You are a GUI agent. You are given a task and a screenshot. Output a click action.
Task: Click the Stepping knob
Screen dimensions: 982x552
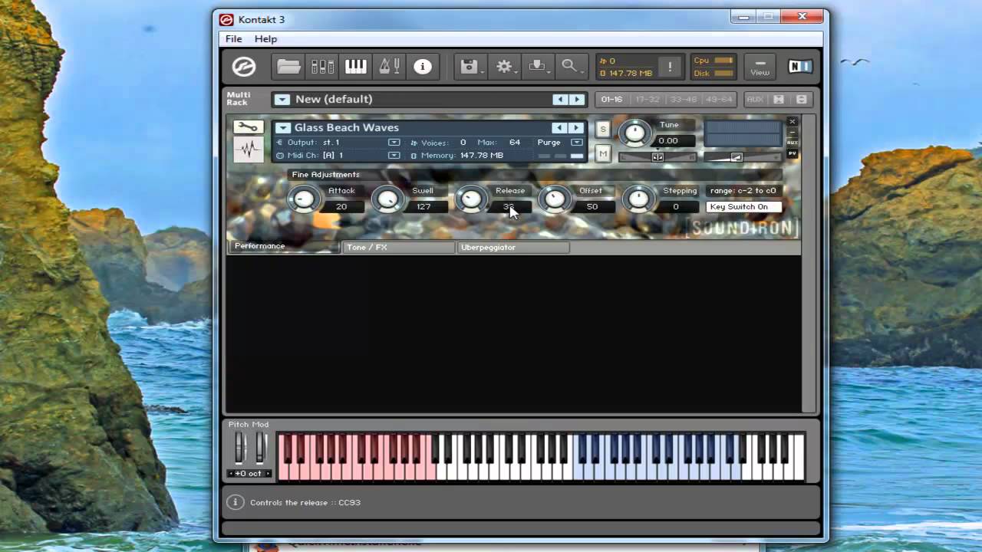point(638,199)
